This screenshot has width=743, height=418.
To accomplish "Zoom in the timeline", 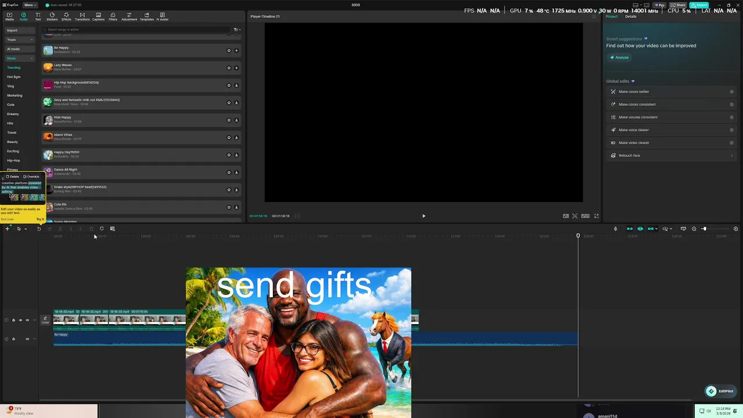I will click(x=736, y=229).
